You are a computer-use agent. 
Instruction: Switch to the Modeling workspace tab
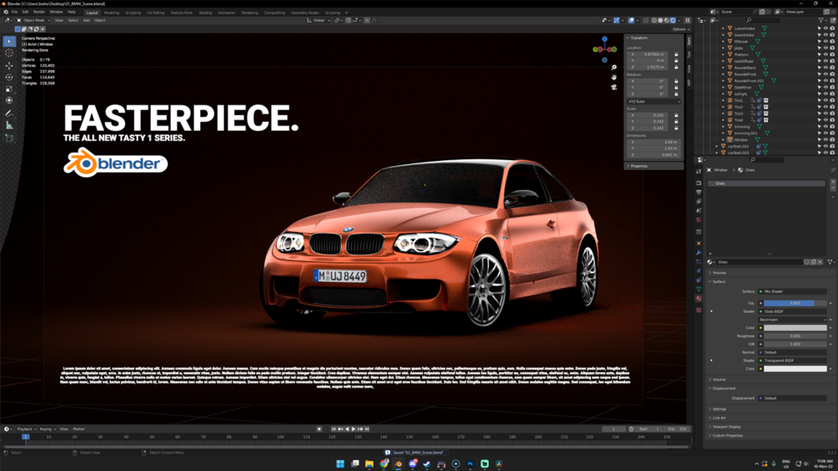point(112,13)
